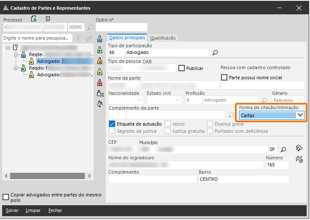
Task: Switch to the Qualificação tab
Action: (x=163, y=38)
